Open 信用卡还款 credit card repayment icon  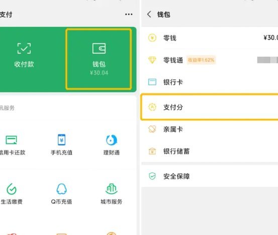(x=12, y=140)
